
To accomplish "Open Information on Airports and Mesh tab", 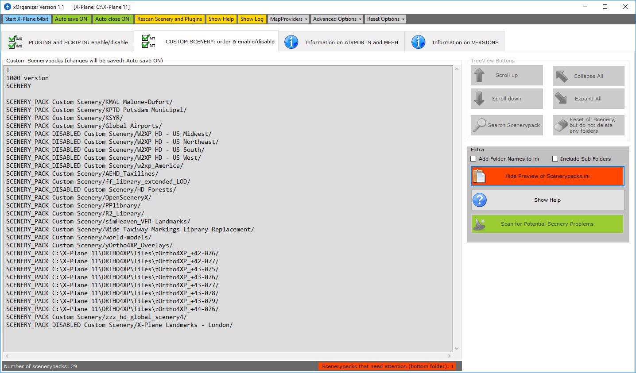I will (x=341, y=42).
